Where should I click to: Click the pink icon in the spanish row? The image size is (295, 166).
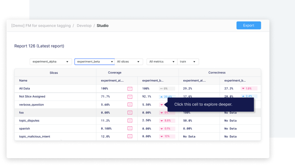tap(130, 129)
